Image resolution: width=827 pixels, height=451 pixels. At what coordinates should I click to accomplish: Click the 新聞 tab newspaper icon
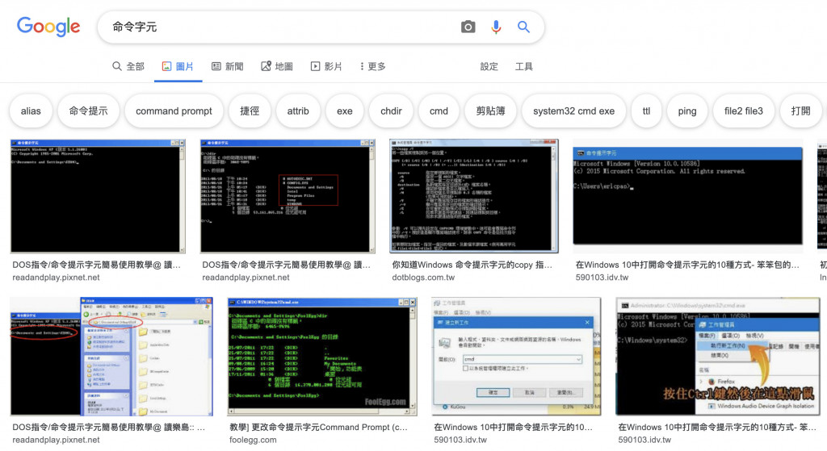[216, 66]
